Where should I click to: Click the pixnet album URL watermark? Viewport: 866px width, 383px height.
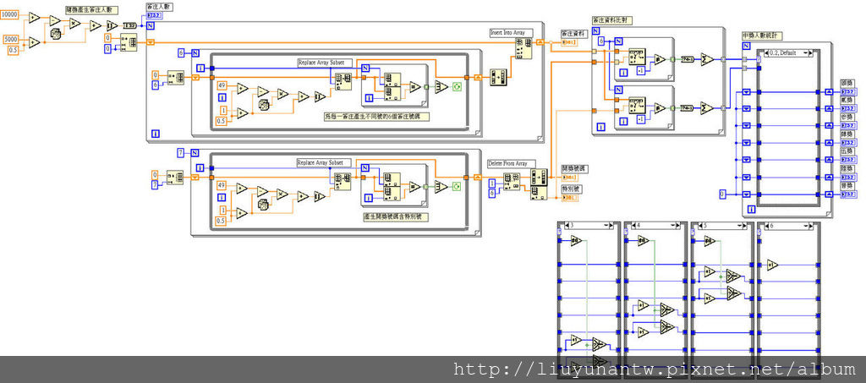655,369
